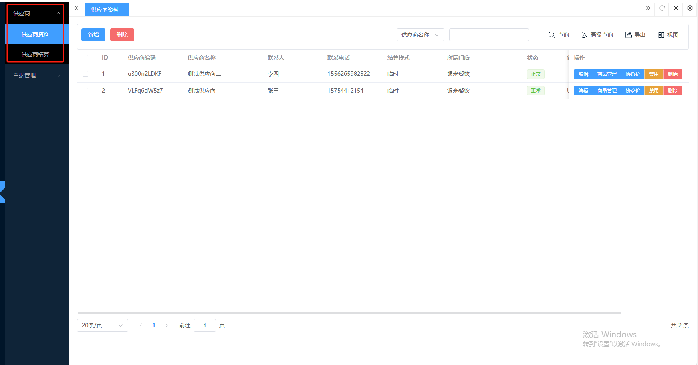
Task: Check the checkbox for row ID 1
Action: (x=85, y=74)
